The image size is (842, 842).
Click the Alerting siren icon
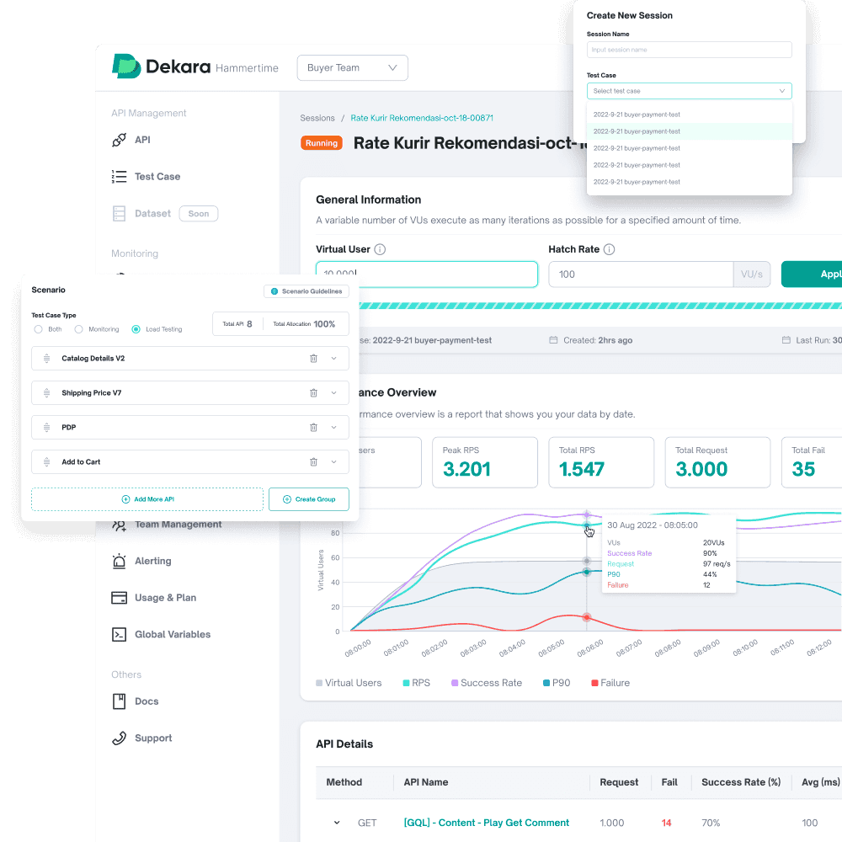click(x=120, y=561)
